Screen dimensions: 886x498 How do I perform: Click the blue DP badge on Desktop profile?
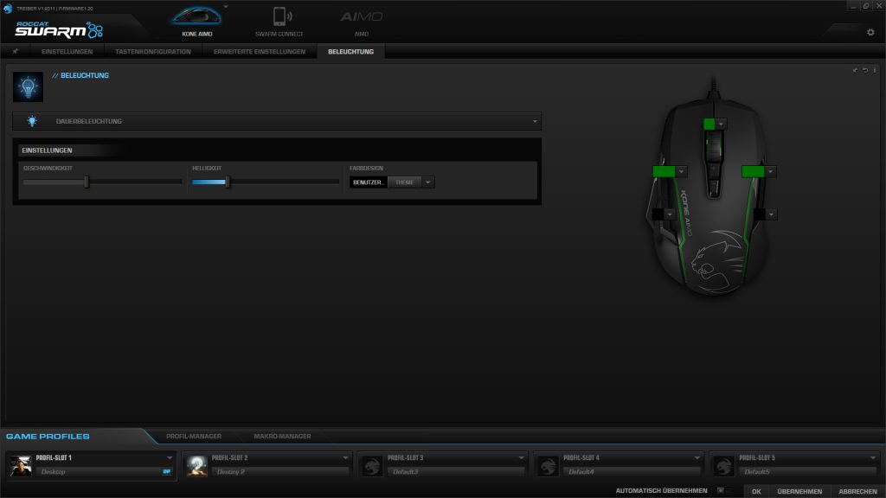167,471
